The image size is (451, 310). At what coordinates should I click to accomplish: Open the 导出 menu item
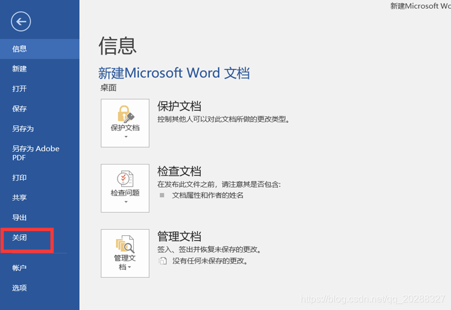tap(40, 217)
